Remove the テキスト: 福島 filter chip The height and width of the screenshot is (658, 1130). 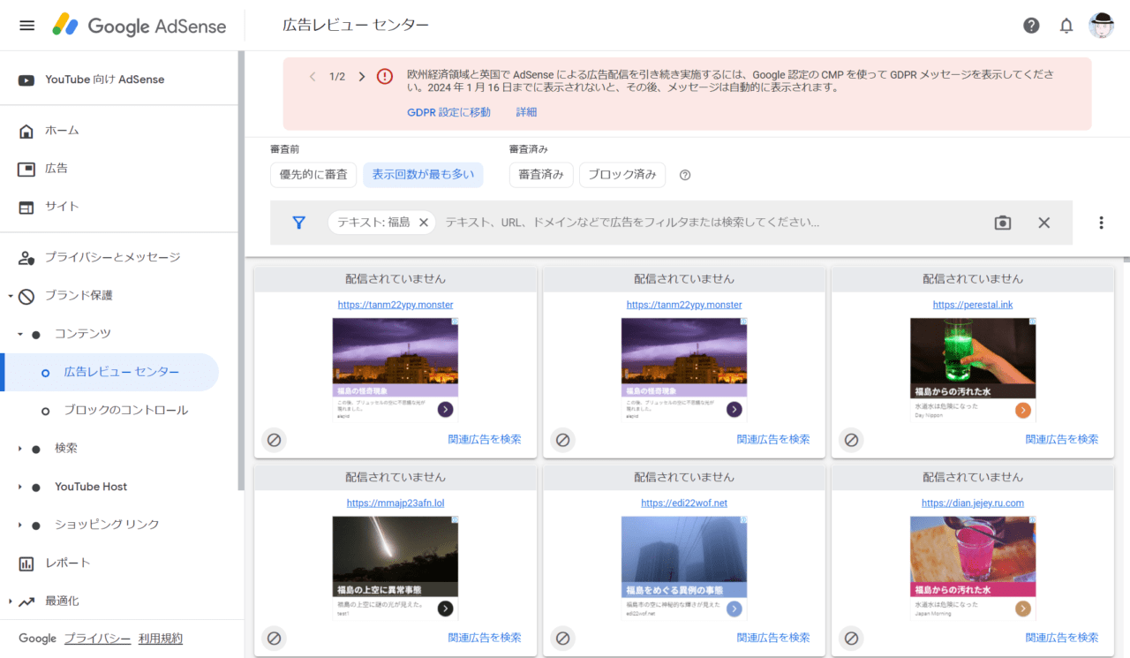(424, 223)
